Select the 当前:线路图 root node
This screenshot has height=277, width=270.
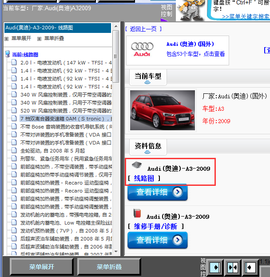(25, 55)
